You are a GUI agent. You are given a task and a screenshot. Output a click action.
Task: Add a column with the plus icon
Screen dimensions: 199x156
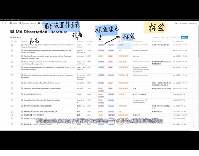point(194,41)
